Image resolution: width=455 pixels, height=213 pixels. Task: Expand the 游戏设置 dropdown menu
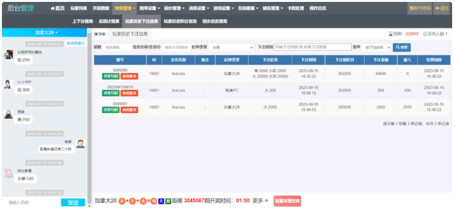coord(223,9)
